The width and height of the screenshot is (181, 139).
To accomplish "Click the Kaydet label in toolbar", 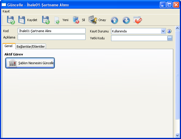I will 32,20.
